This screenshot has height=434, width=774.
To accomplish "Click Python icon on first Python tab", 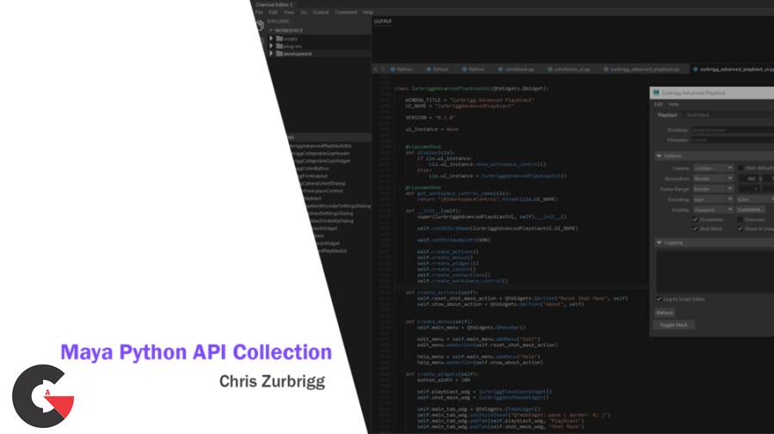I will [x=393, y=70].
